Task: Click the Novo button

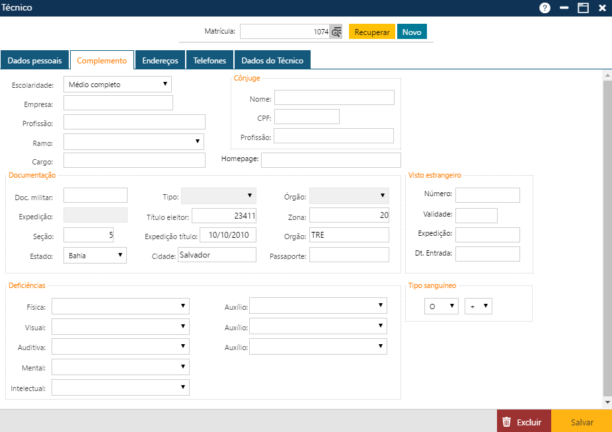Action: pos(412,31)
